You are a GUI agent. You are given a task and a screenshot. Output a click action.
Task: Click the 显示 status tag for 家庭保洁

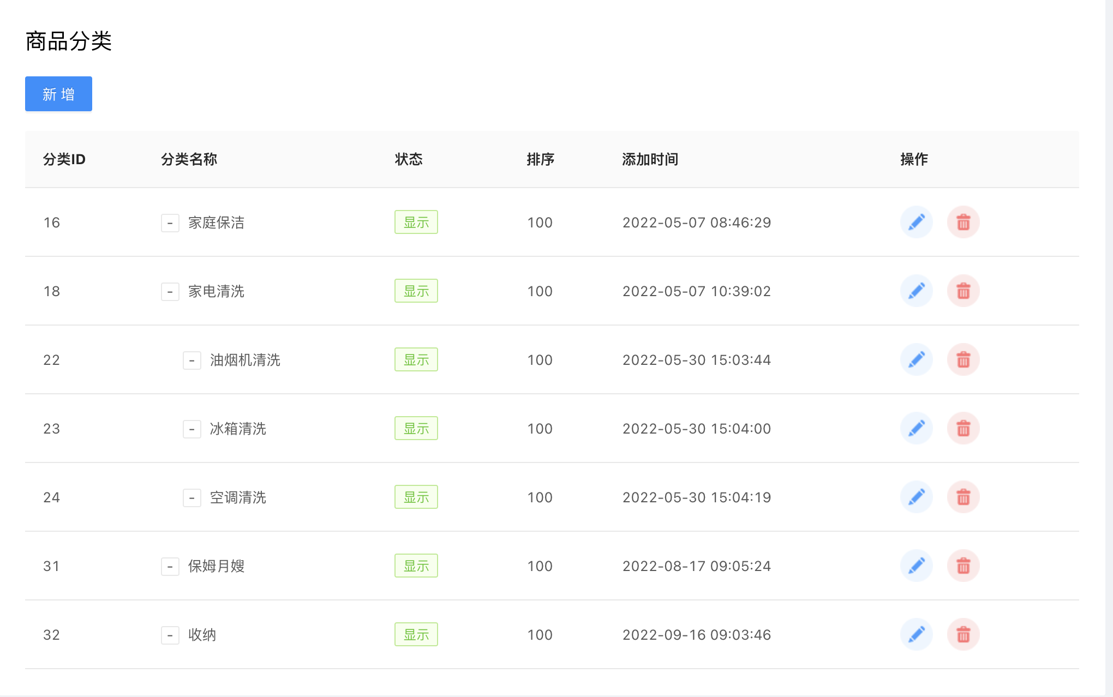[416, 222]
